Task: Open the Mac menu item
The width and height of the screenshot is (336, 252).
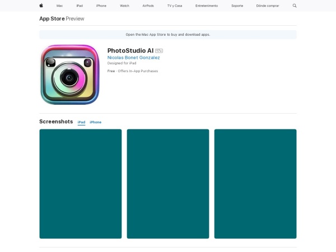Action: 59,6
